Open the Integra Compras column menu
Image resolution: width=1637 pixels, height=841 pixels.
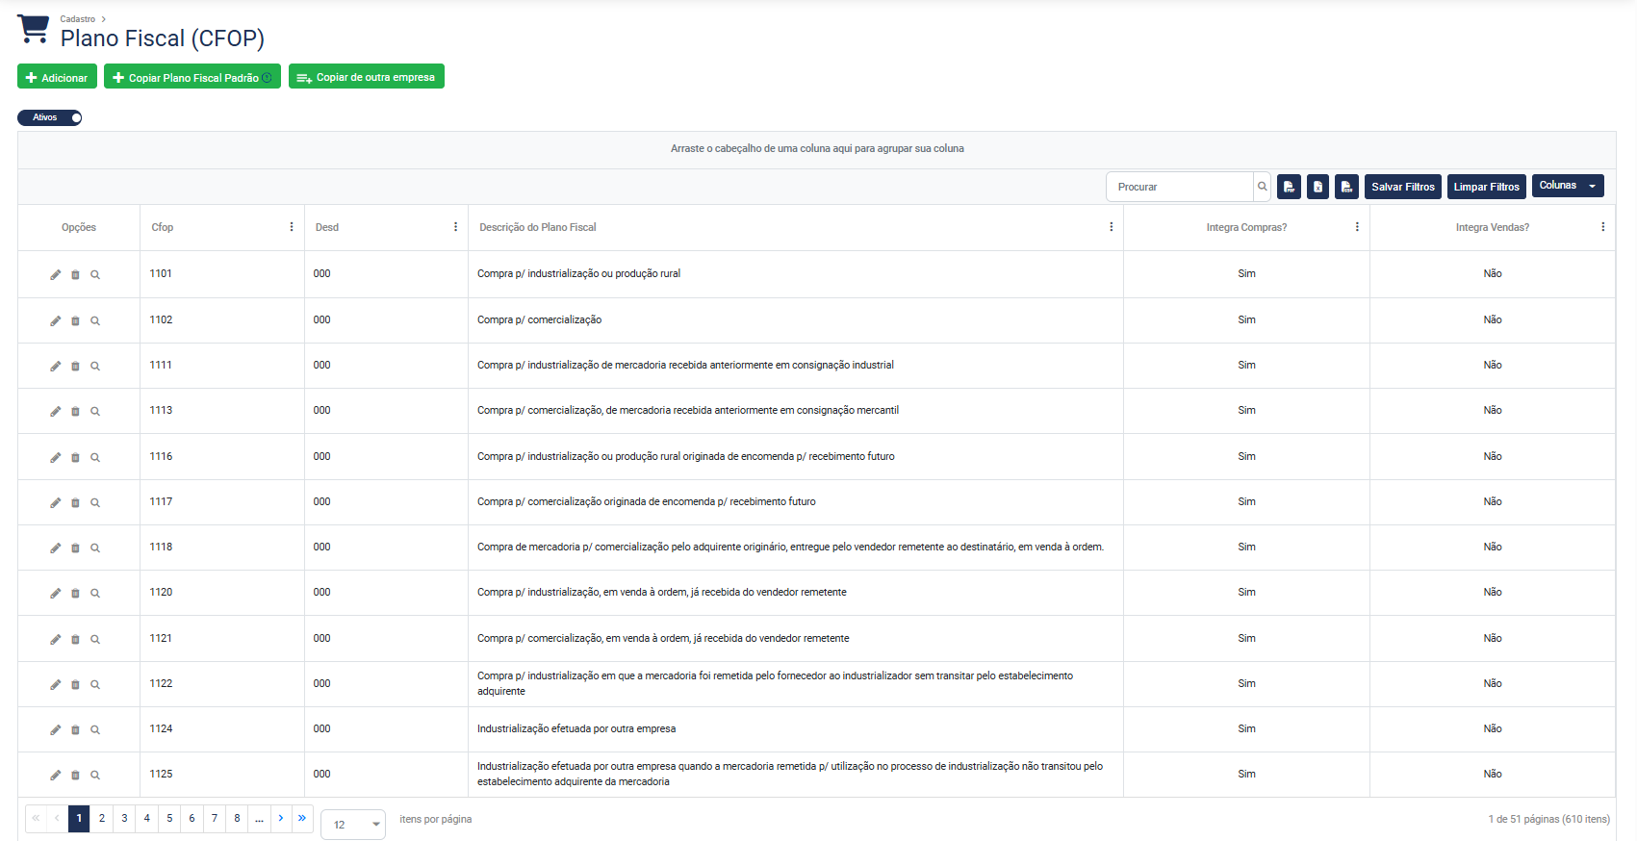coord(1357,227)
